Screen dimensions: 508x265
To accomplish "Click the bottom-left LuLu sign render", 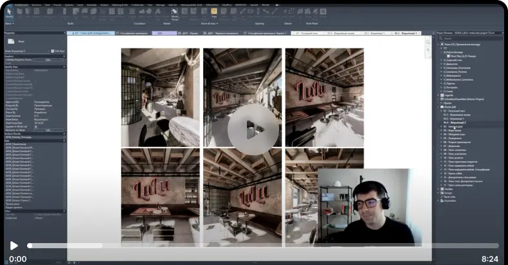I will pyautogui.click(x=161, y=197).
